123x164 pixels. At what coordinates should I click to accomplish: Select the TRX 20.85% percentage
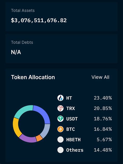click(x=103, y=108)
